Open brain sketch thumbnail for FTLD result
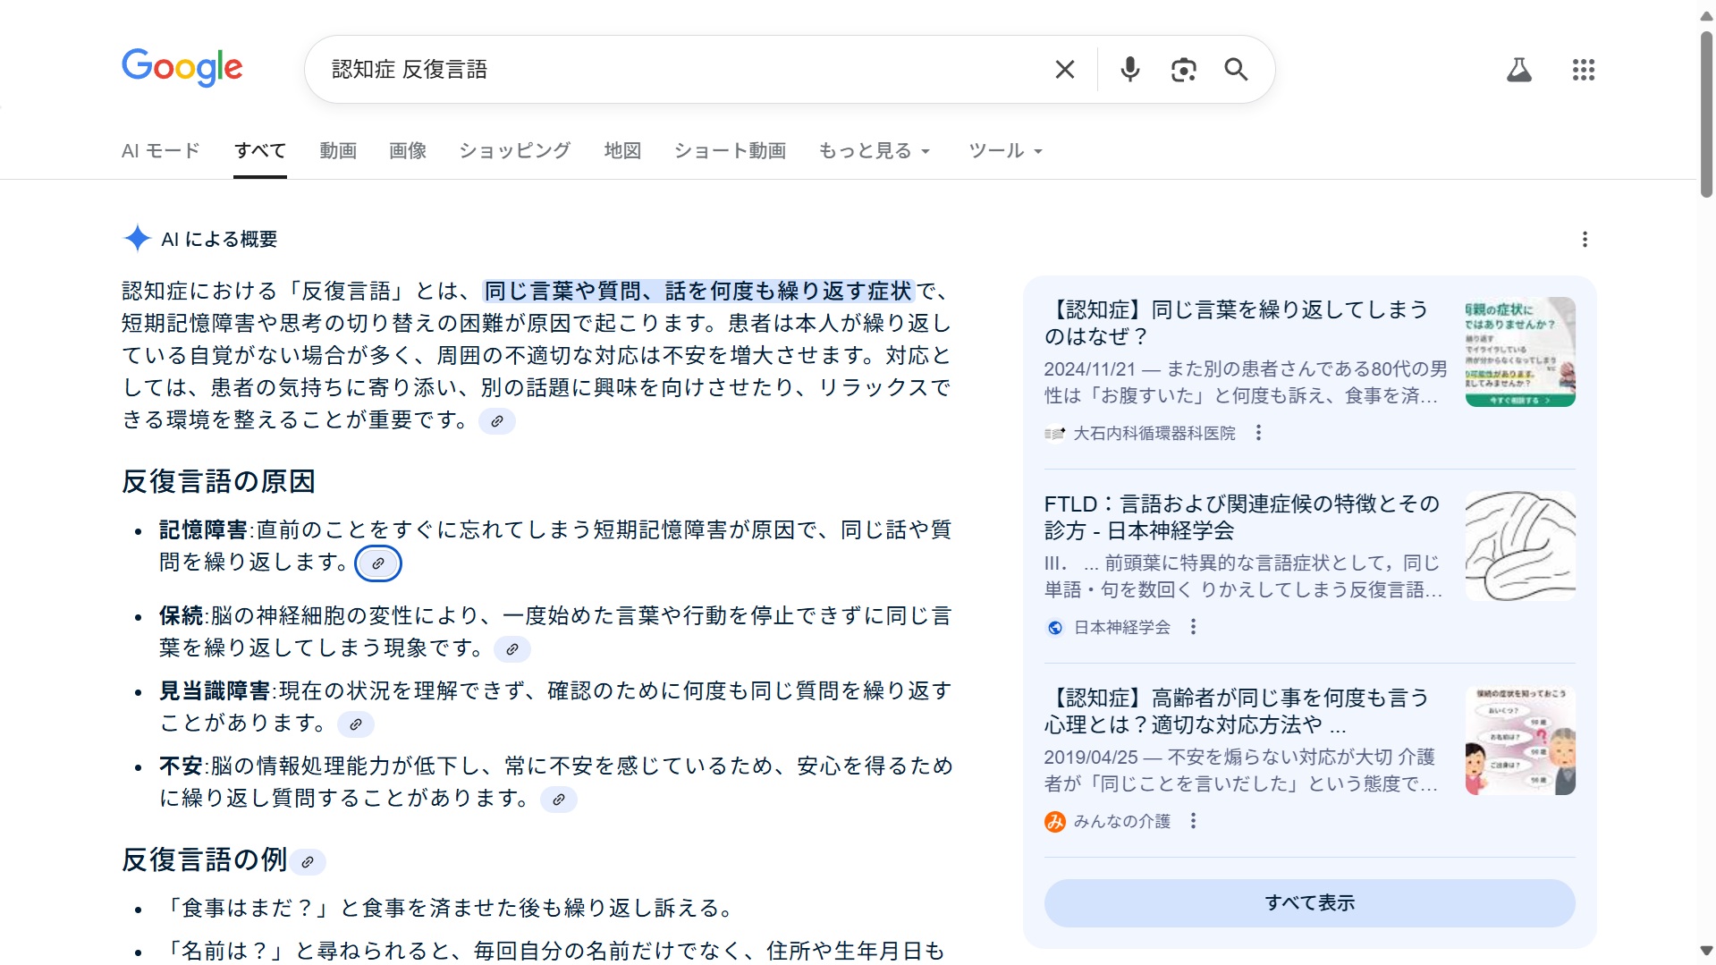This screenshot has width=1716, height=965. tap(1519, 546)
